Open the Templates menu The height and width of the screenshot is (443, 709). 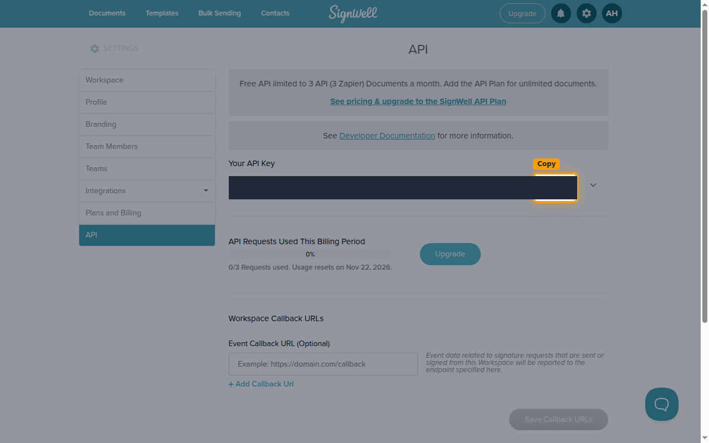coord(162,13)
